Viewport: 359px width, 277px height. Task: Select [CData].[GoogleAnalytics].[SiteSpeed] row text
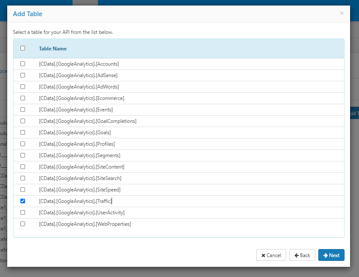point(80,190)
